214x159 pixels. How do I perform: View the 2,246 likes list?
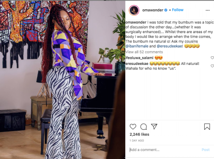pyautogui.click(x=139, y=134)
